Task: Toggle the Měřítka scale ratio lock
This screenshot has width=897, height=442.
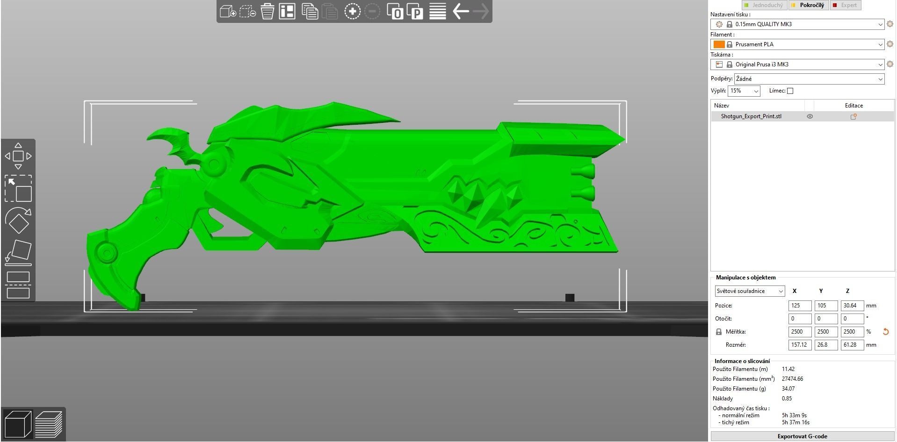Action: (719, 332)
